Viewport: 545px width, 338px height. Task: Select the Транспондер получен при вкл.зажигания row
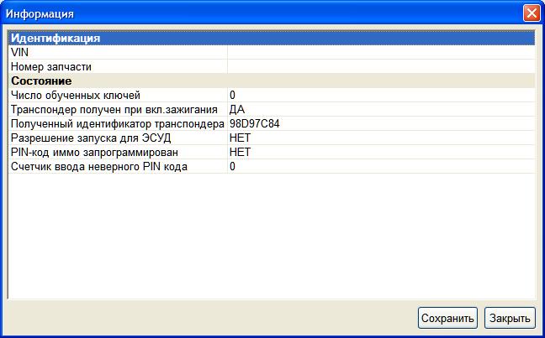click(x=272, y=109)
